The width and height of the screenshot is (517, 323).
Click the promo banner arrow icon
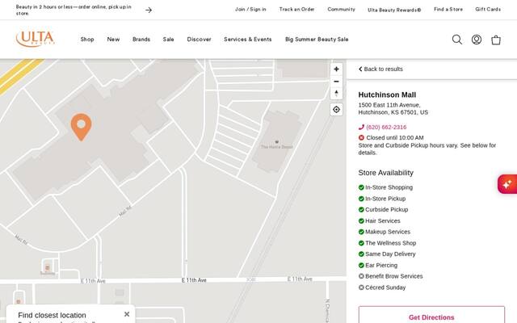[x=149, y=10]
